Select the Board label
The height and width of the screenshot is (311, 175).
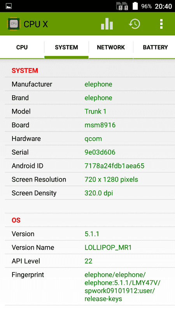click(21, 125)
